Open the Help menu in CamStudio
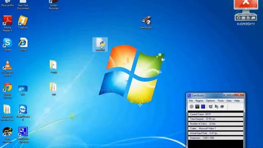263x148 pixels. click(237, 101)
